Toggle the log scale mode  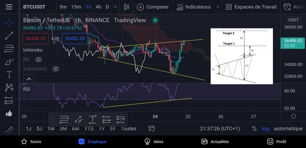pyautogui.click(x=265, y=128)
